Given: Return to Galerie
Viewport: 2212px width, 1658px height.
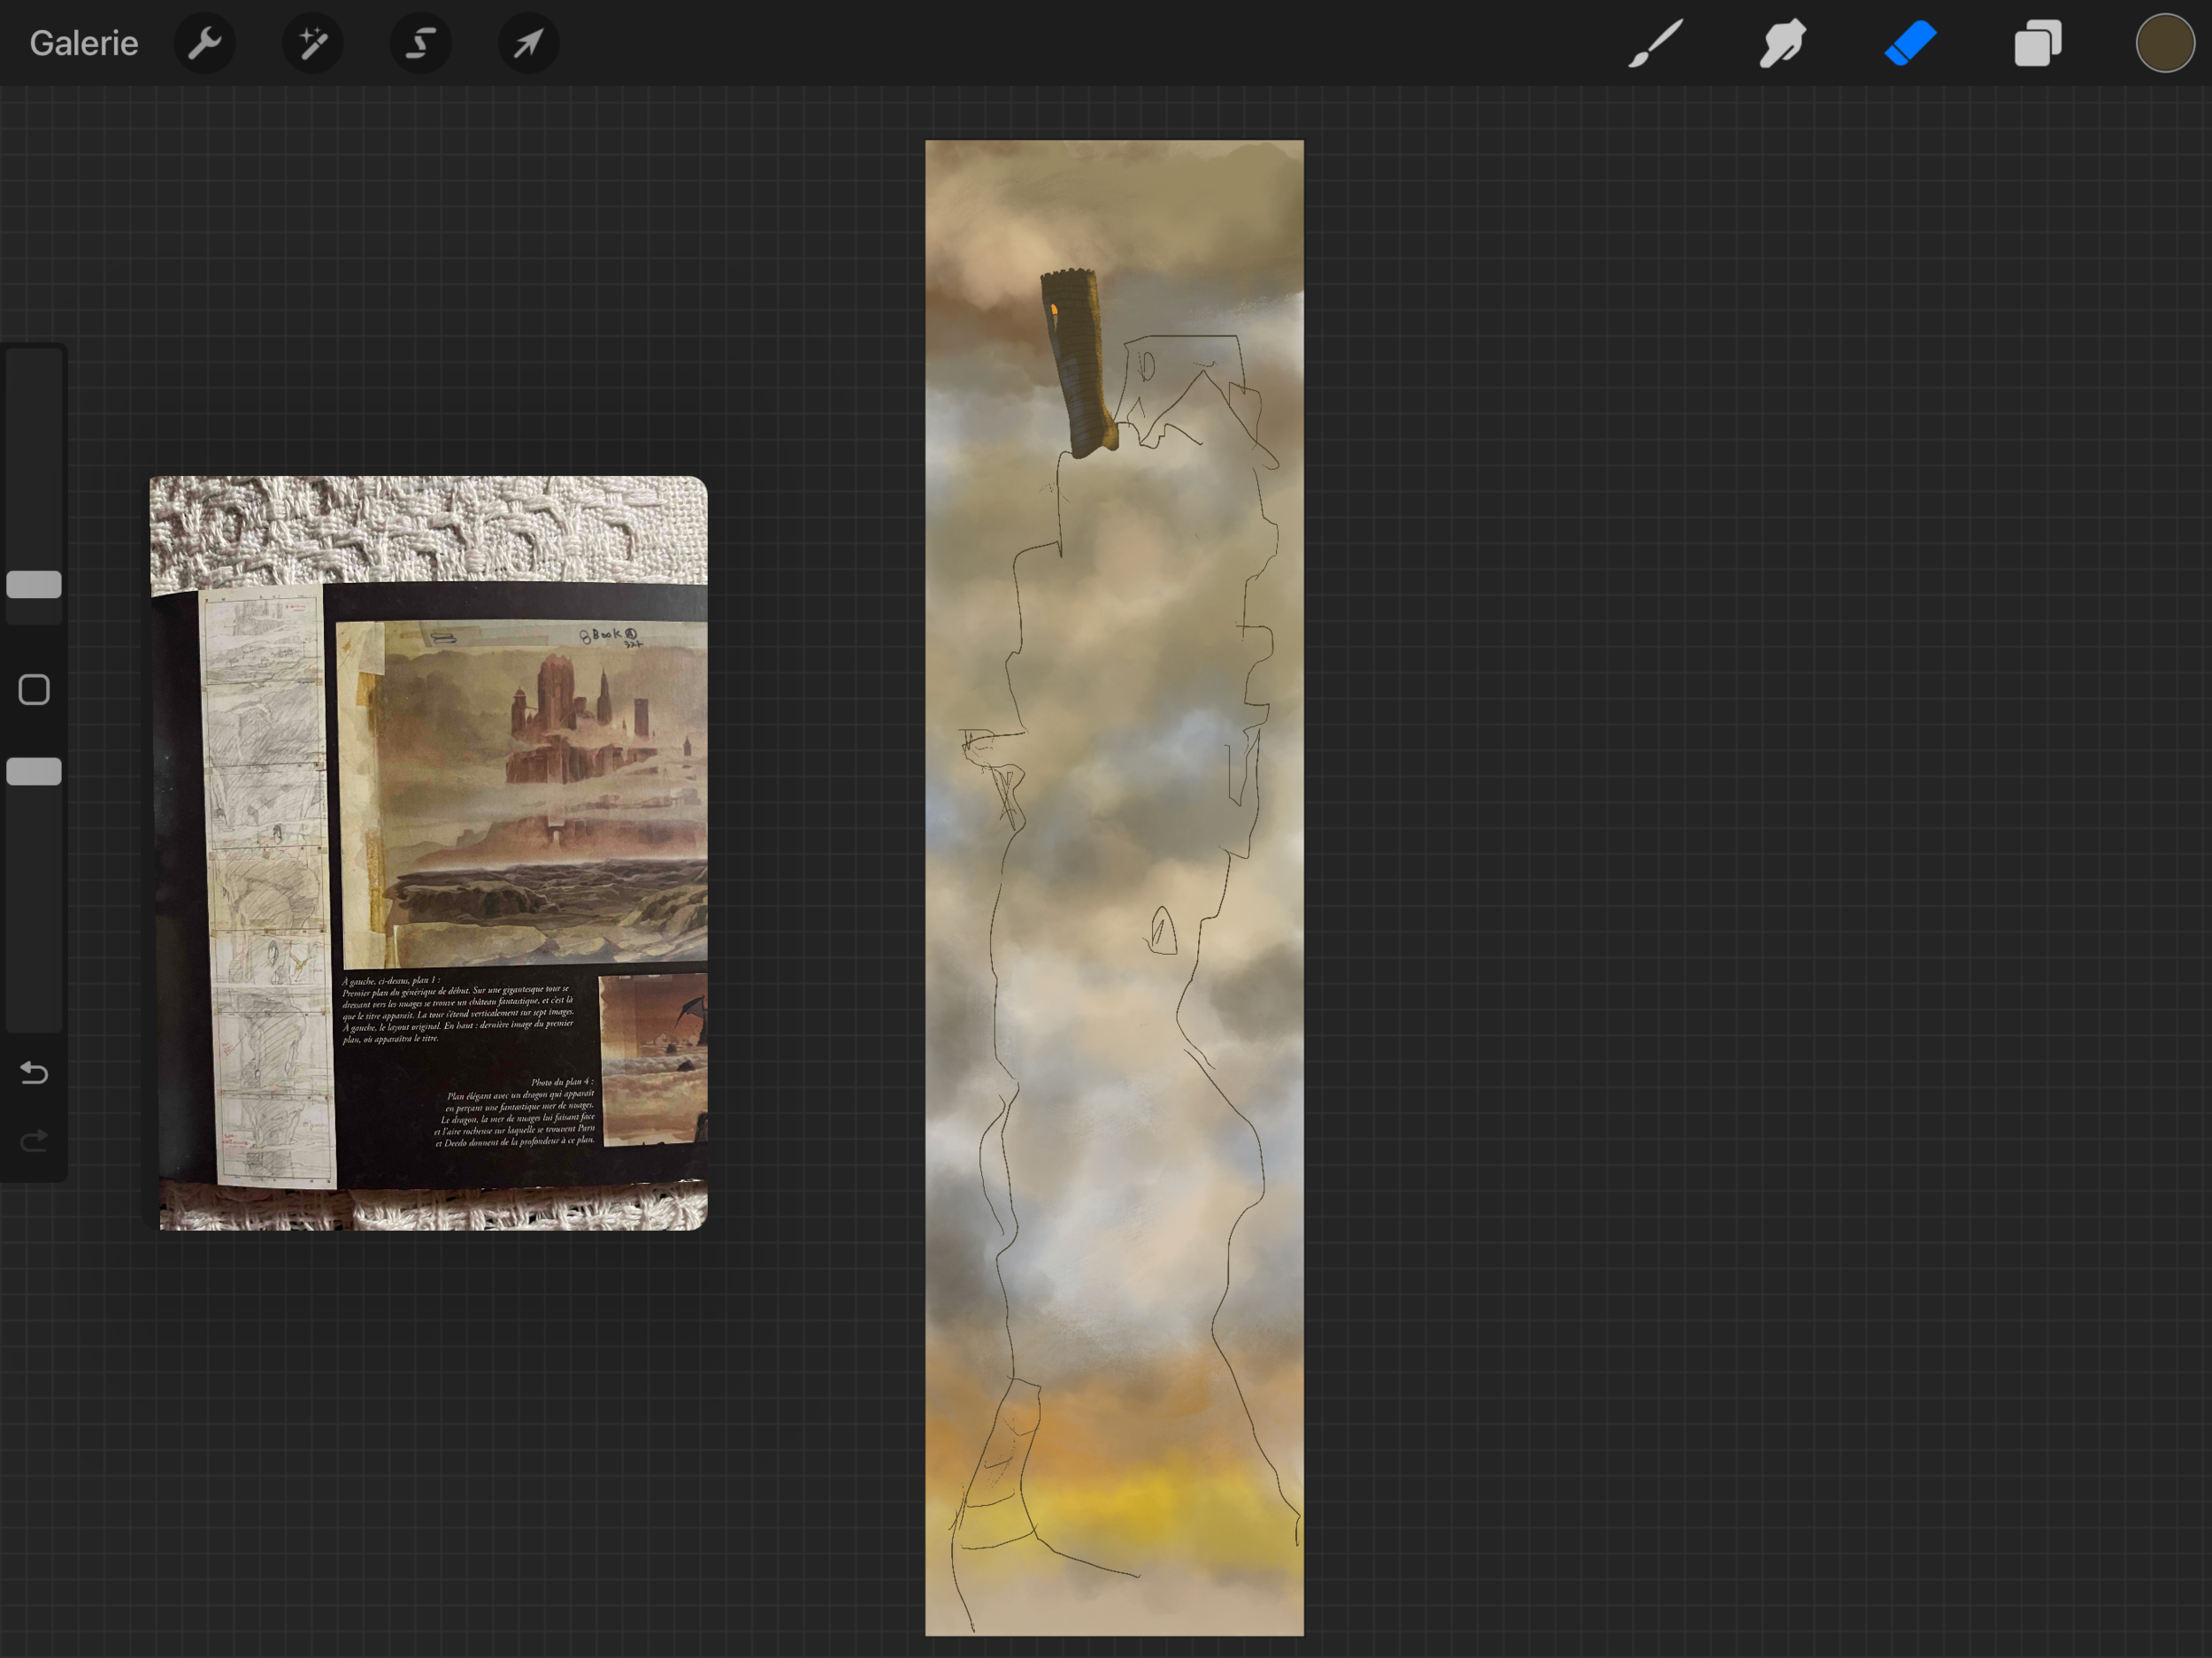Looking at the screenshot, I should (x=84, y=43).
